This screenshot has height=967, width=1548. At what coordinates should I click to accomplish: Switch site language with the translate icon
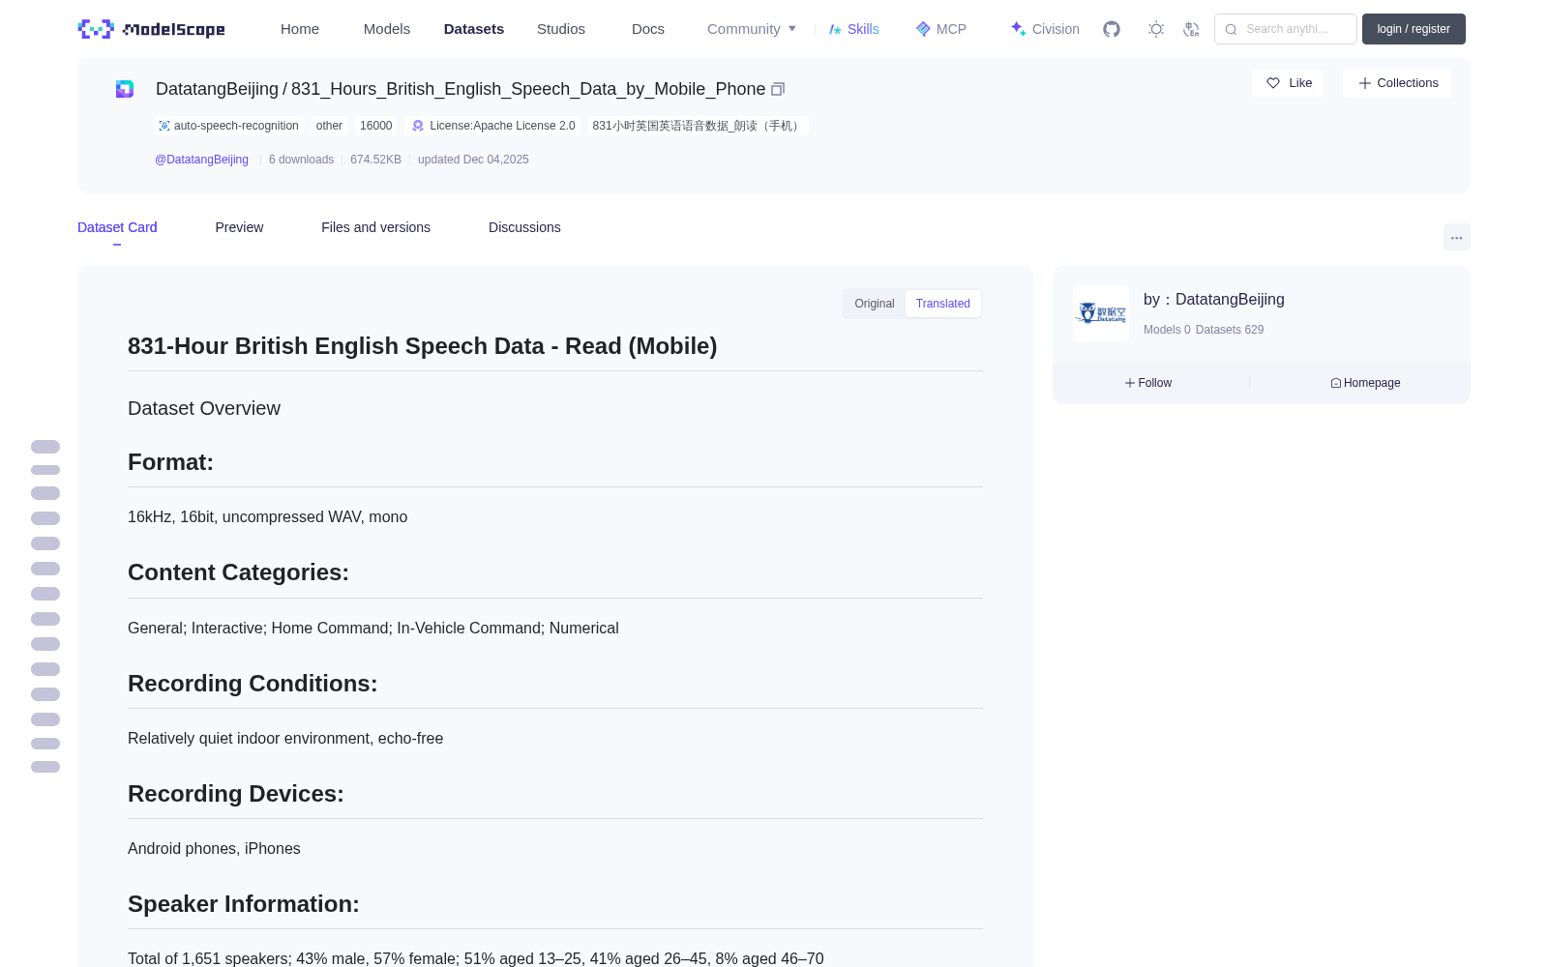pyautogui.click(x=1192, y=29)
